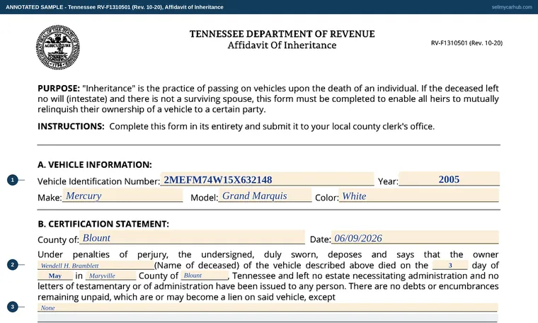Click the TENNESSEE DEPARTMENT OF REVENUE heading
Screen dimensions: 538x323
coord(282,33)
